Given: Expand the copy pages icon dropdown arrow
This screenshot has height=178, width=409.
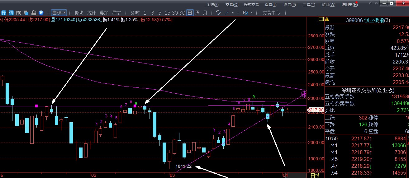Looking at the screenshot, I should pos(252,13).
